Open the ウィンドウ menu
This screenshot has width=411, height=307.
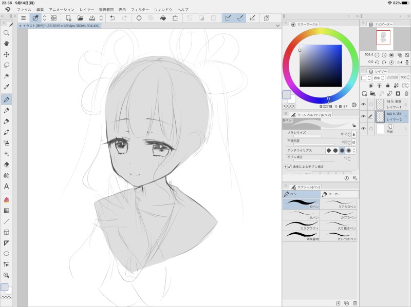[x=163, y=10]
